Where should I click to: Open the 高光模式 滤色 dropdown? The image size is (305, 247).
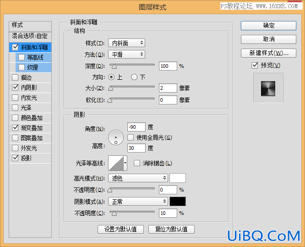click(x=138, y=178)
